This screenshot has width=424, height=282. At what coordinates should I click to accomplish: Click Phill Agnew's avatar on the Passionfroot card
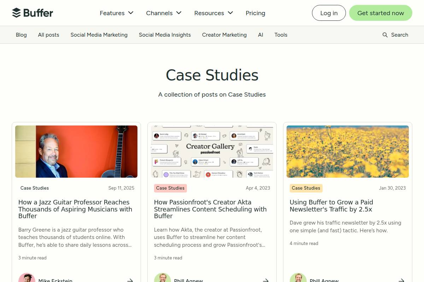(x=163, y=278)
